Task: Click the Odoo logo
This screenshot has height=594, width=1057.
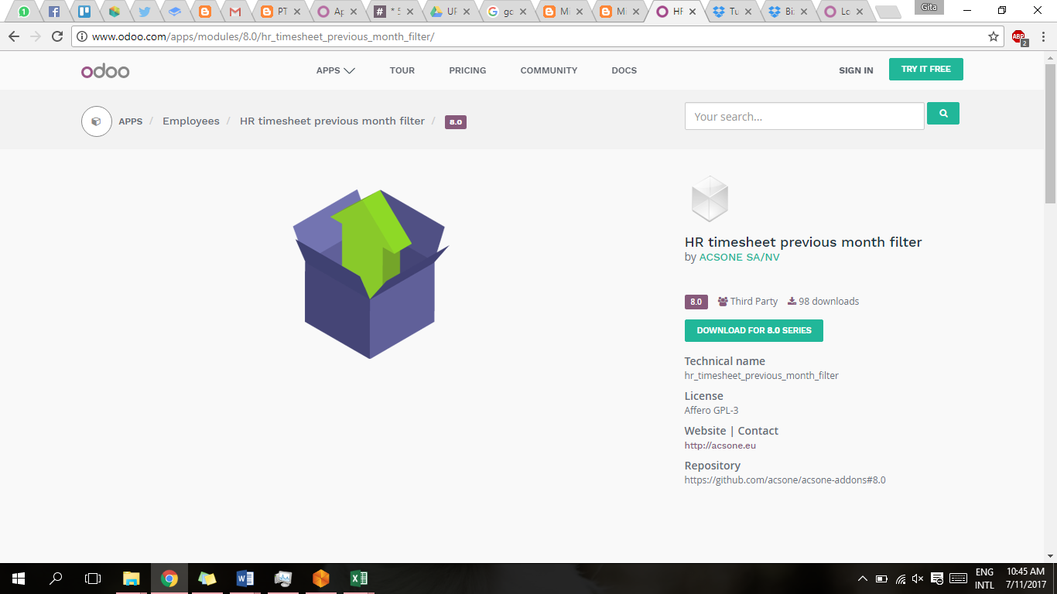Action: (105, 71)
